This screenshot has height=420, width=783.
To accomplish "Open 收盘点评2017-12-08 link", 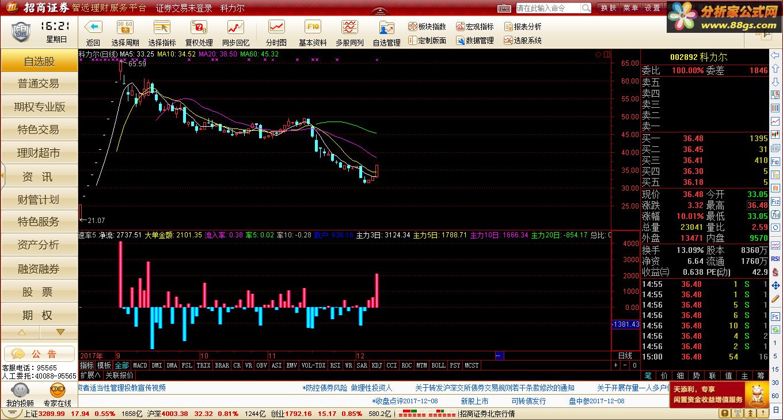I will click(405, 401).
